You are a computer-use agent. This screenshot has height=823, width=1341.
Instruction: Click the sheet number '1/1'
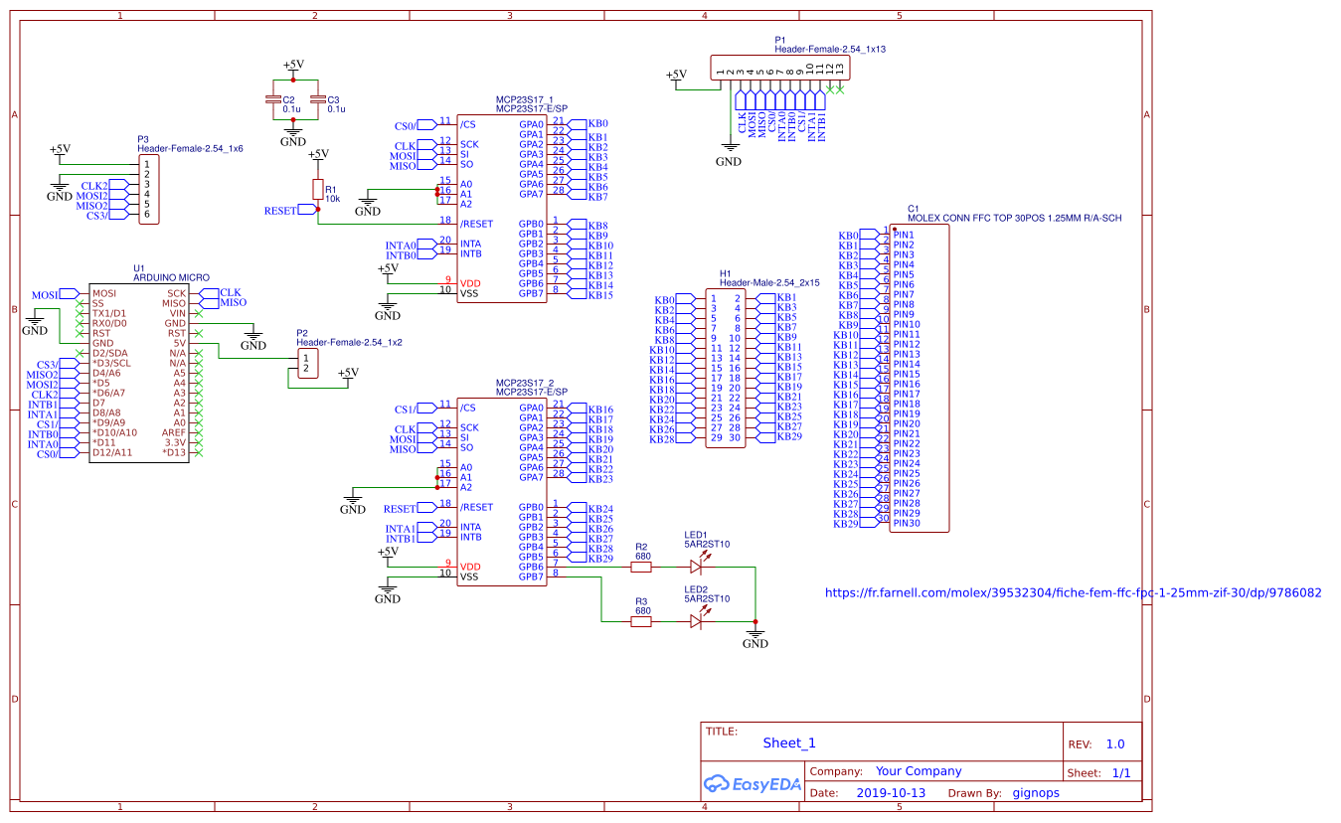pos(1120,772)
